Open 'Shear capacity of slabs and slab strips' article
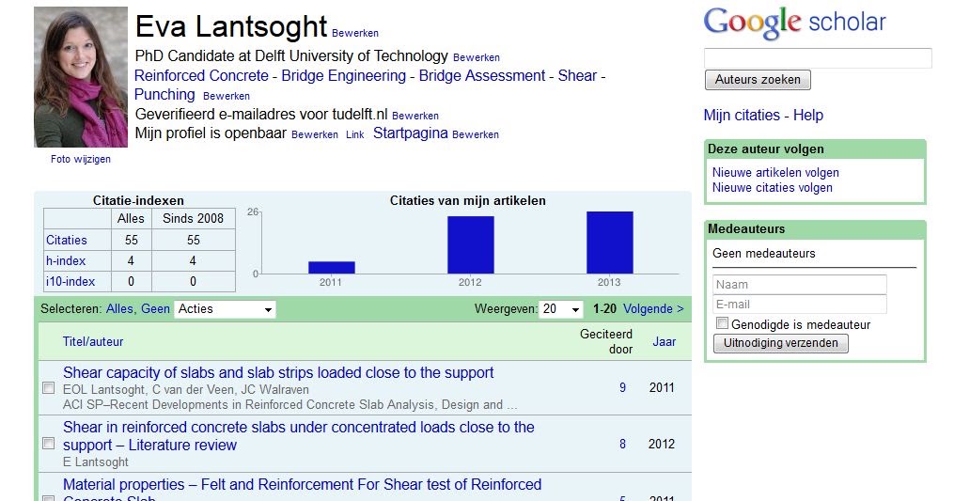 point(278,372)
